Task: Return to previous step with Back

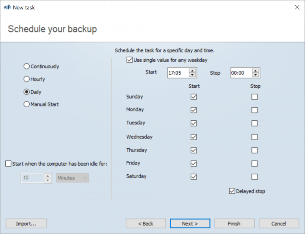Action: [146, 223]
